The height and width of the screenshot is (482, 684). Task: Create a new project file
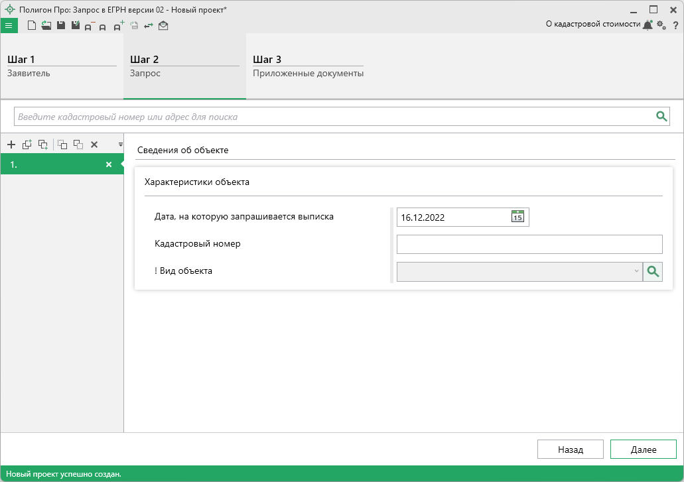coord(31,26)
